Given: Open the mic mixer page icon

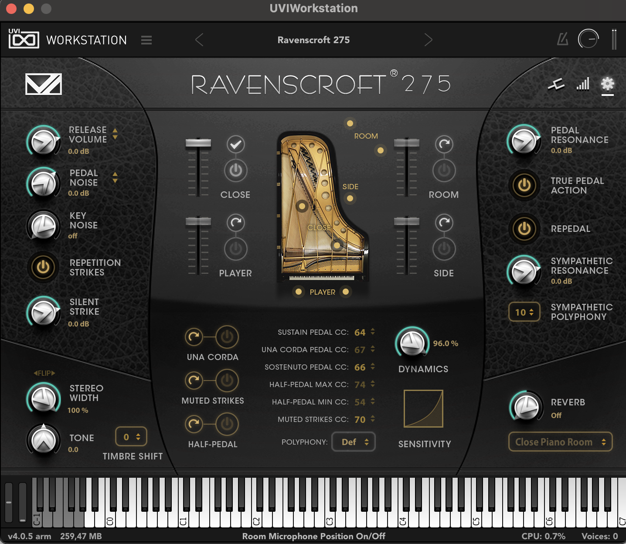Looking at the screenshot, I should click(556, 84).
